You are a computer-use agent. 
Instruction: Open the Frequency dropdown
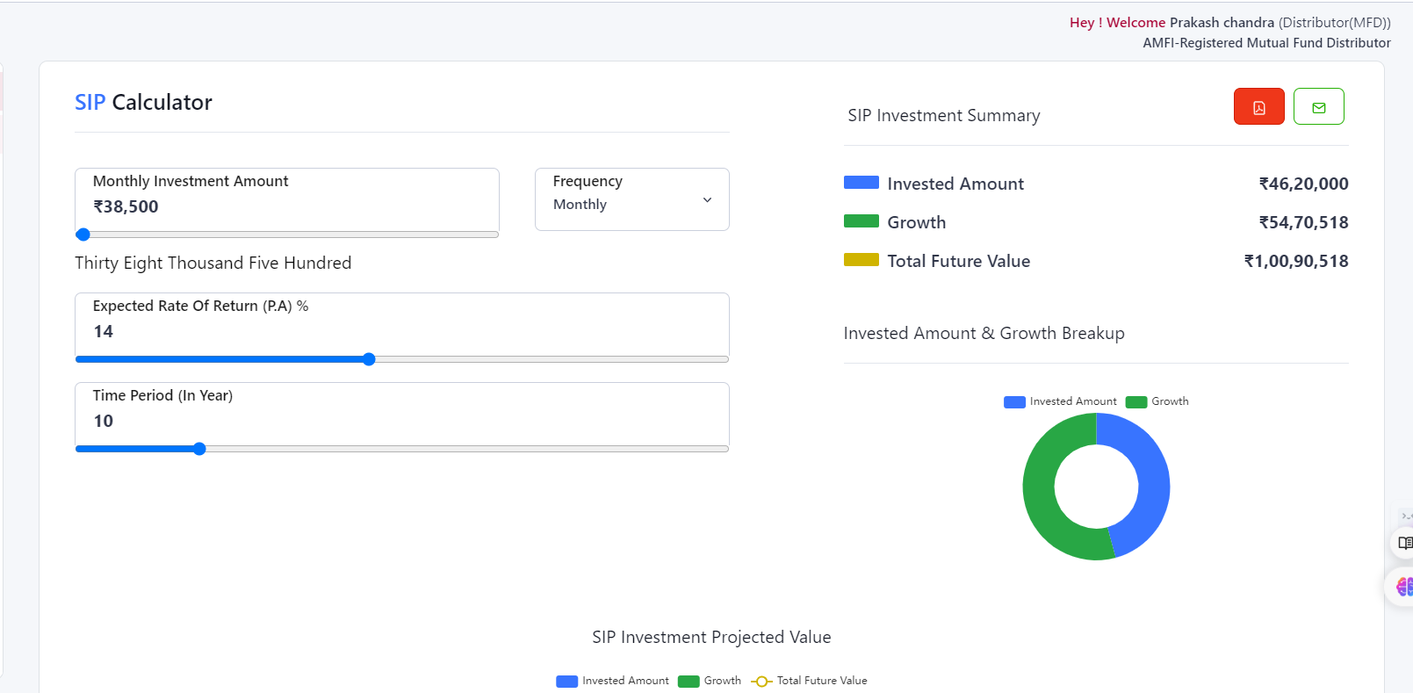[x=631, y=199]
